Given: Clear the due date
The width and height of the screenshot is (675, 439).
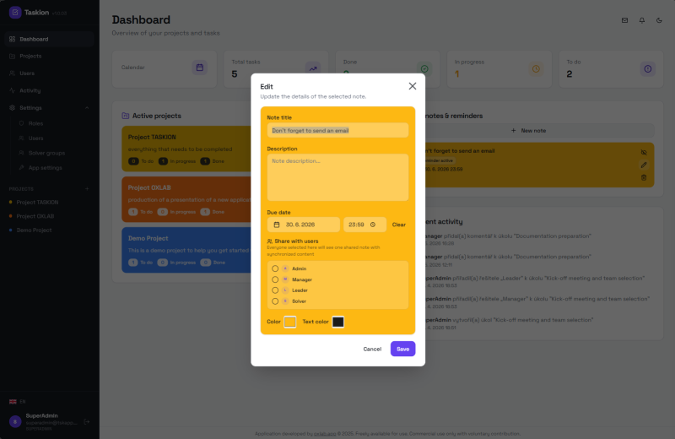Looking at the screenshot, I should [398, 225].
